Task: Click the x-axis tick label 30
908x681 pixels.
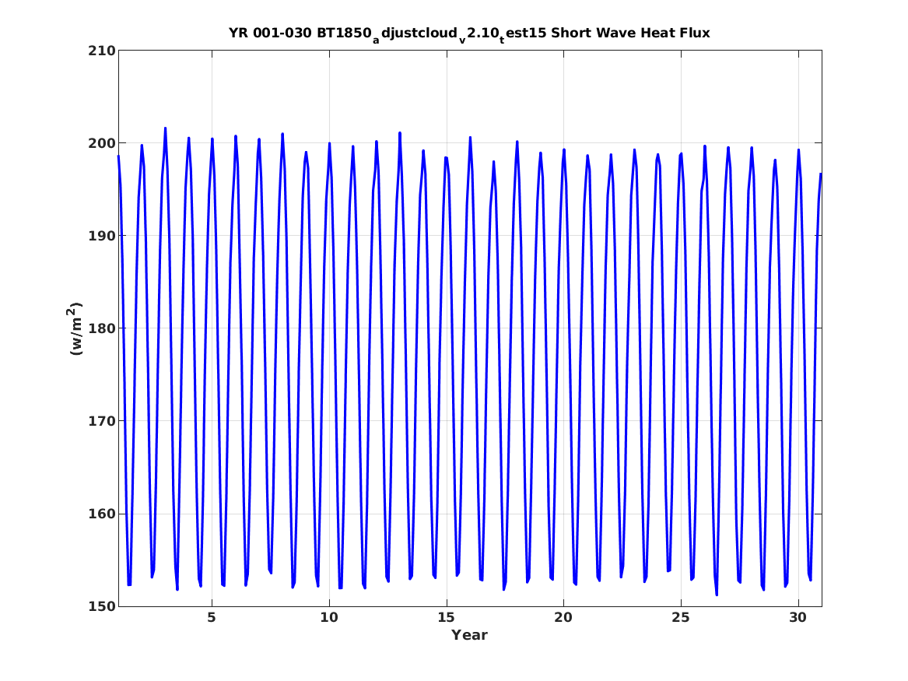Action: pyautogui.click(x=798, y=618)
